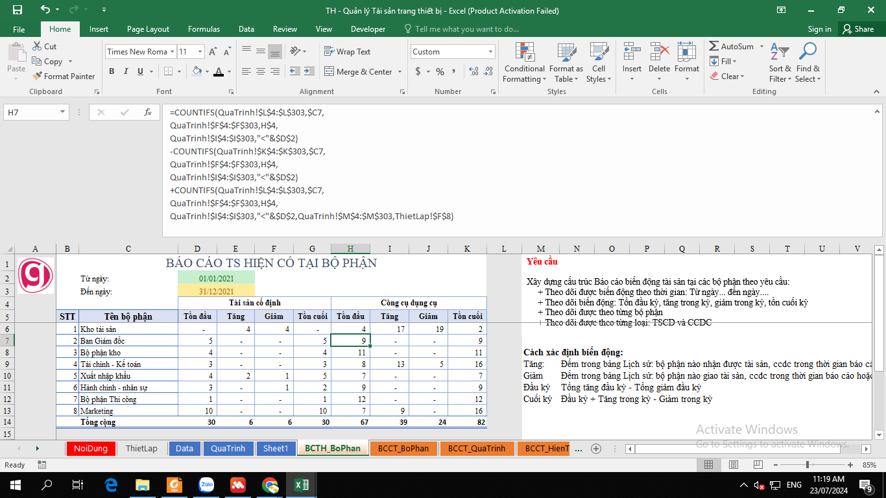Open File Explorer from taskbar
This screenshot has height=498, width=886.
click(x=142, y=484)
